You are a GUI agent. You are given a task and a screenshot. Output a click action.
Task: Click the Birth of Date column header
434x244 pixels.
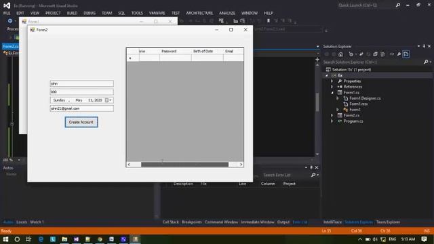tap(207, 52)
